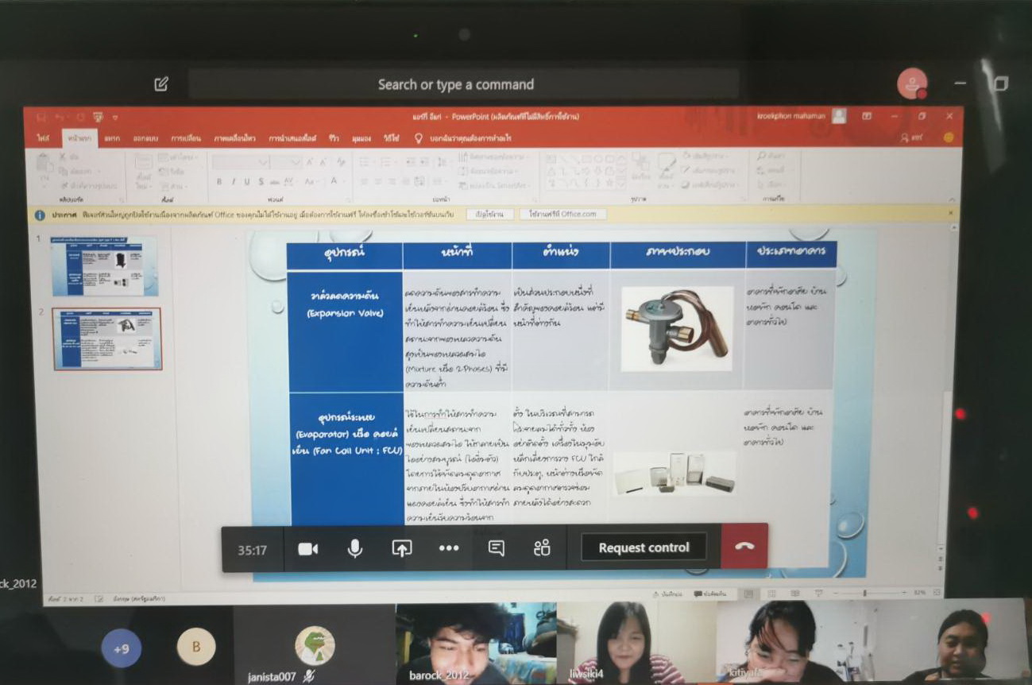
Task: Select the B participant avatar
Action: (x=196, y=647)
